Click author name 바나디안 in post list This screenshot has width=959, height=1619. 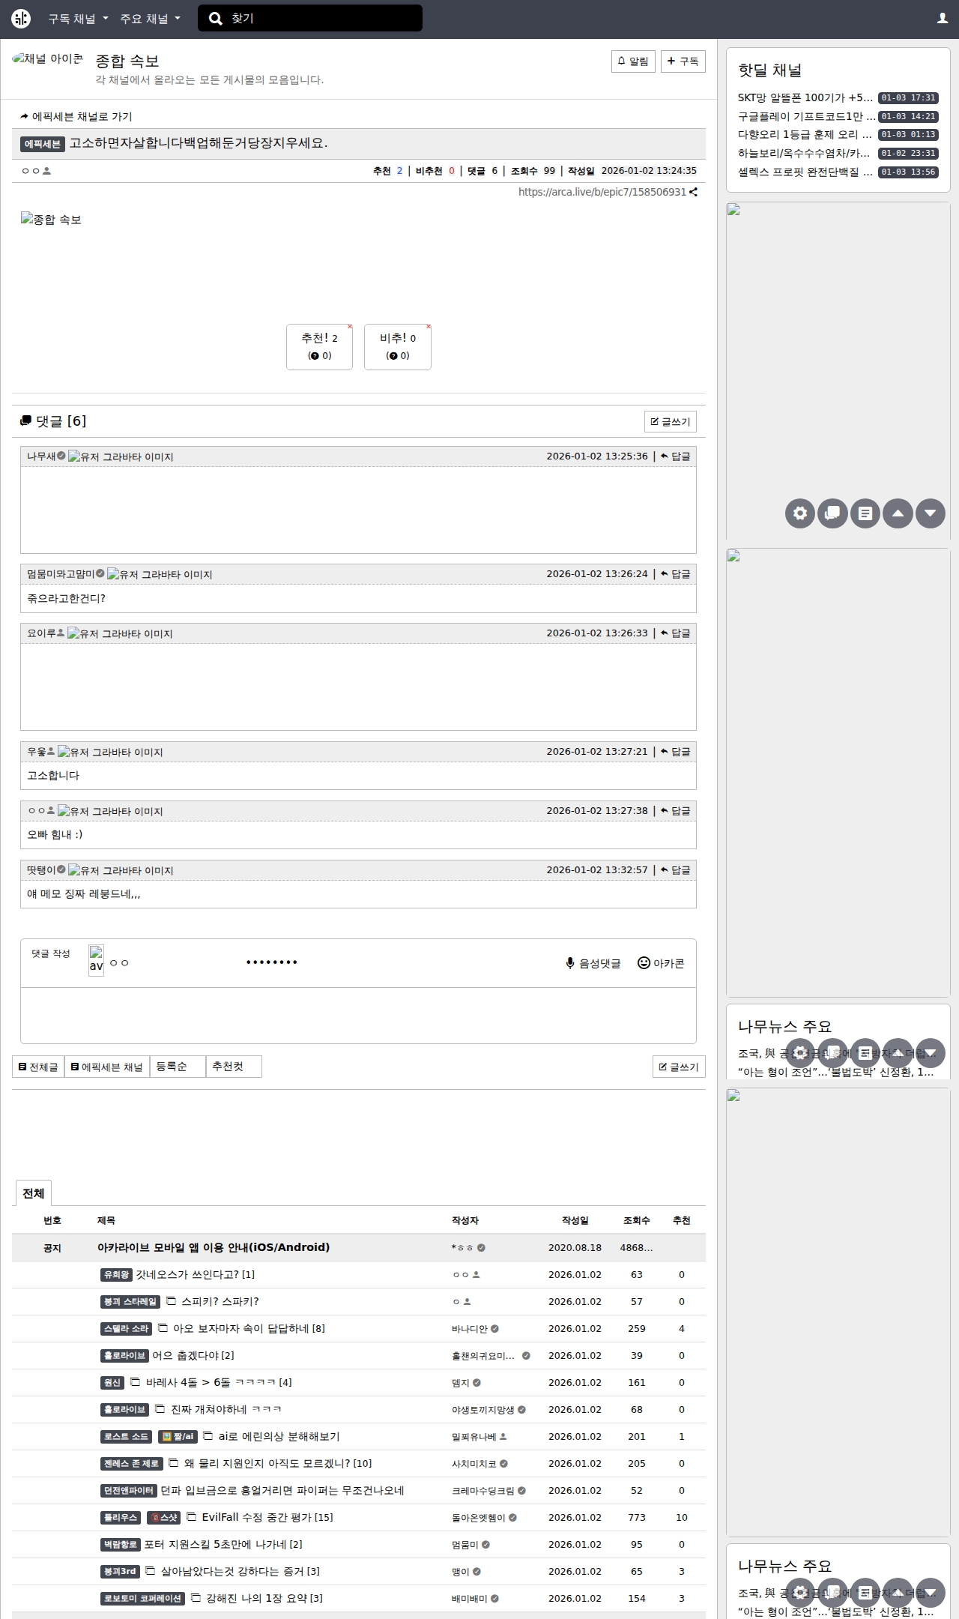pos(470,1328)
